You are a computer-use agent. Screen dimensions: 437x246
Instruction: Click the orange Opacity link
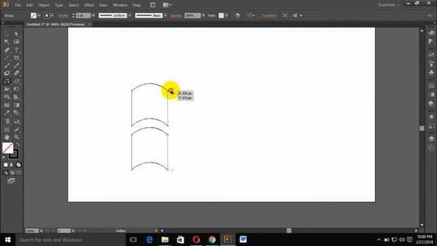coord(176,16)
